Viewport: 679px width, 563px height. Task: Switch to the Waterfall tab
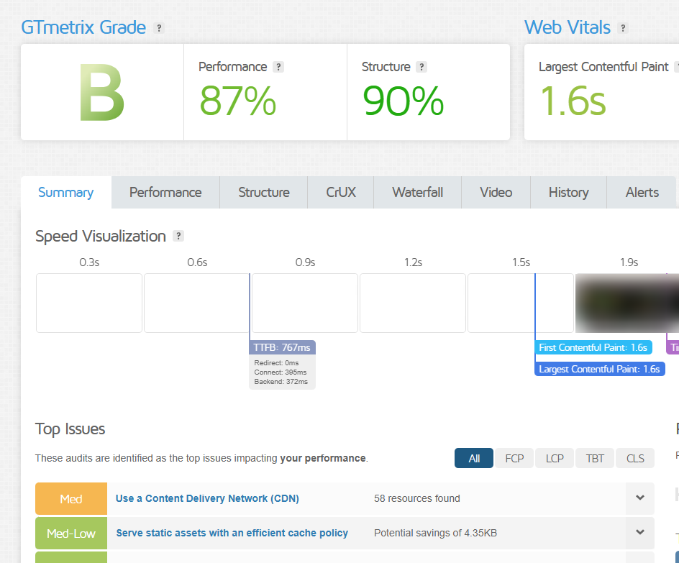417,193
